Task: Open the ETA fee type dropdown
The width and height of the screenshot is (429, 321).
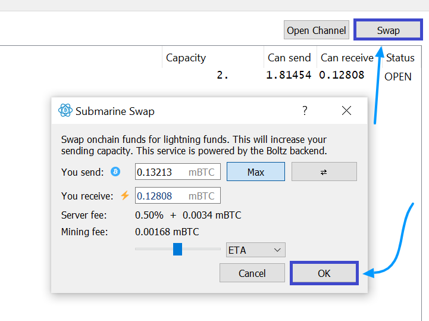Action: point(256,250)
